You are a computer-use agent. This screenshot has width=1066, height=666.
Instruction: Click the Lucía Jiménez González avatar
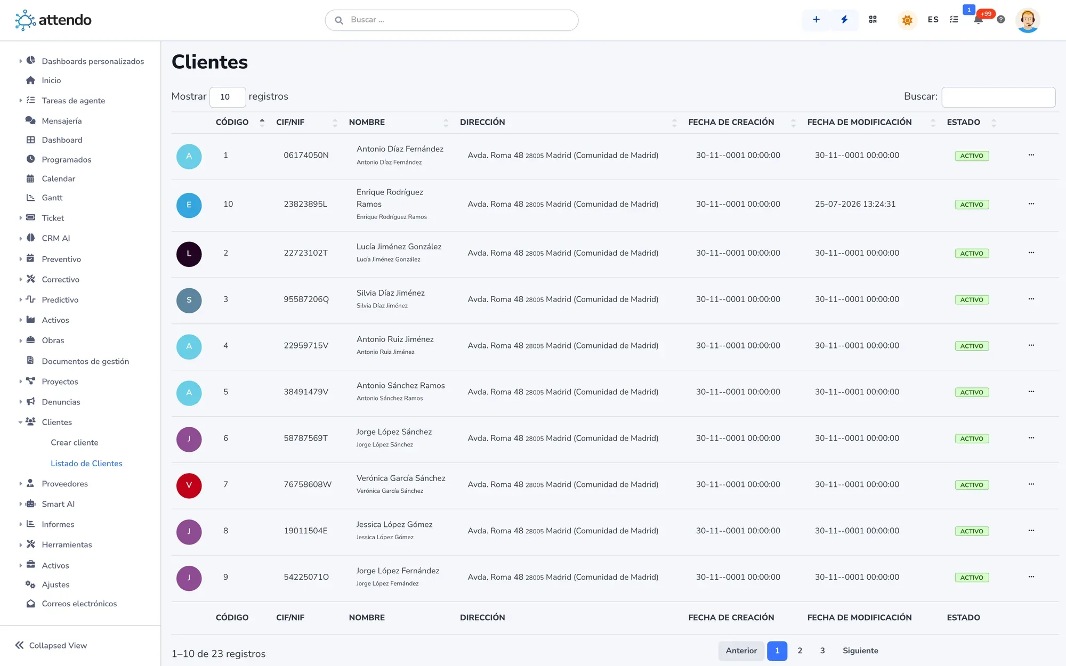pos(189,254)
